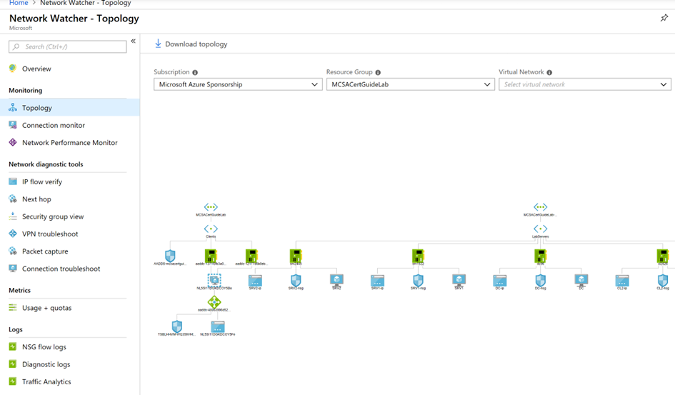
Task: Open Connection troubleshoot
Action: pyautogui.click(x=61, y=269)
